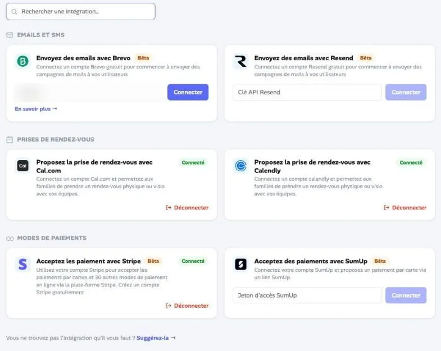Image resolution: width=441 pixels, height=351 pixels.
Task: Click the Cal.com card description text
Action: click(x=101, y=186)
